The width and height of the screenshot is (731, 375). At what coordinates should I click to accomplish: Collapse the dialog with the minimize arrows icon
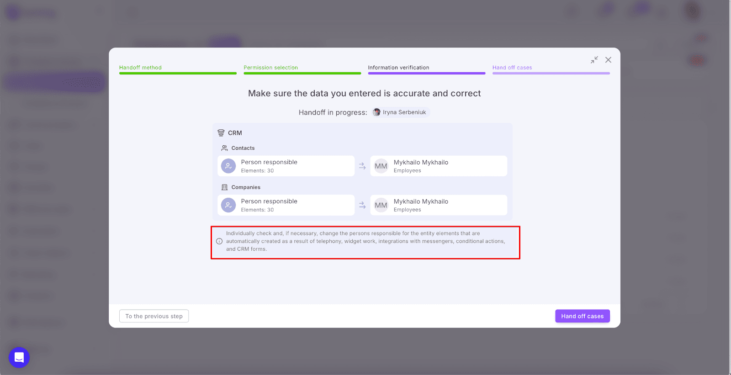click(594, 60)
